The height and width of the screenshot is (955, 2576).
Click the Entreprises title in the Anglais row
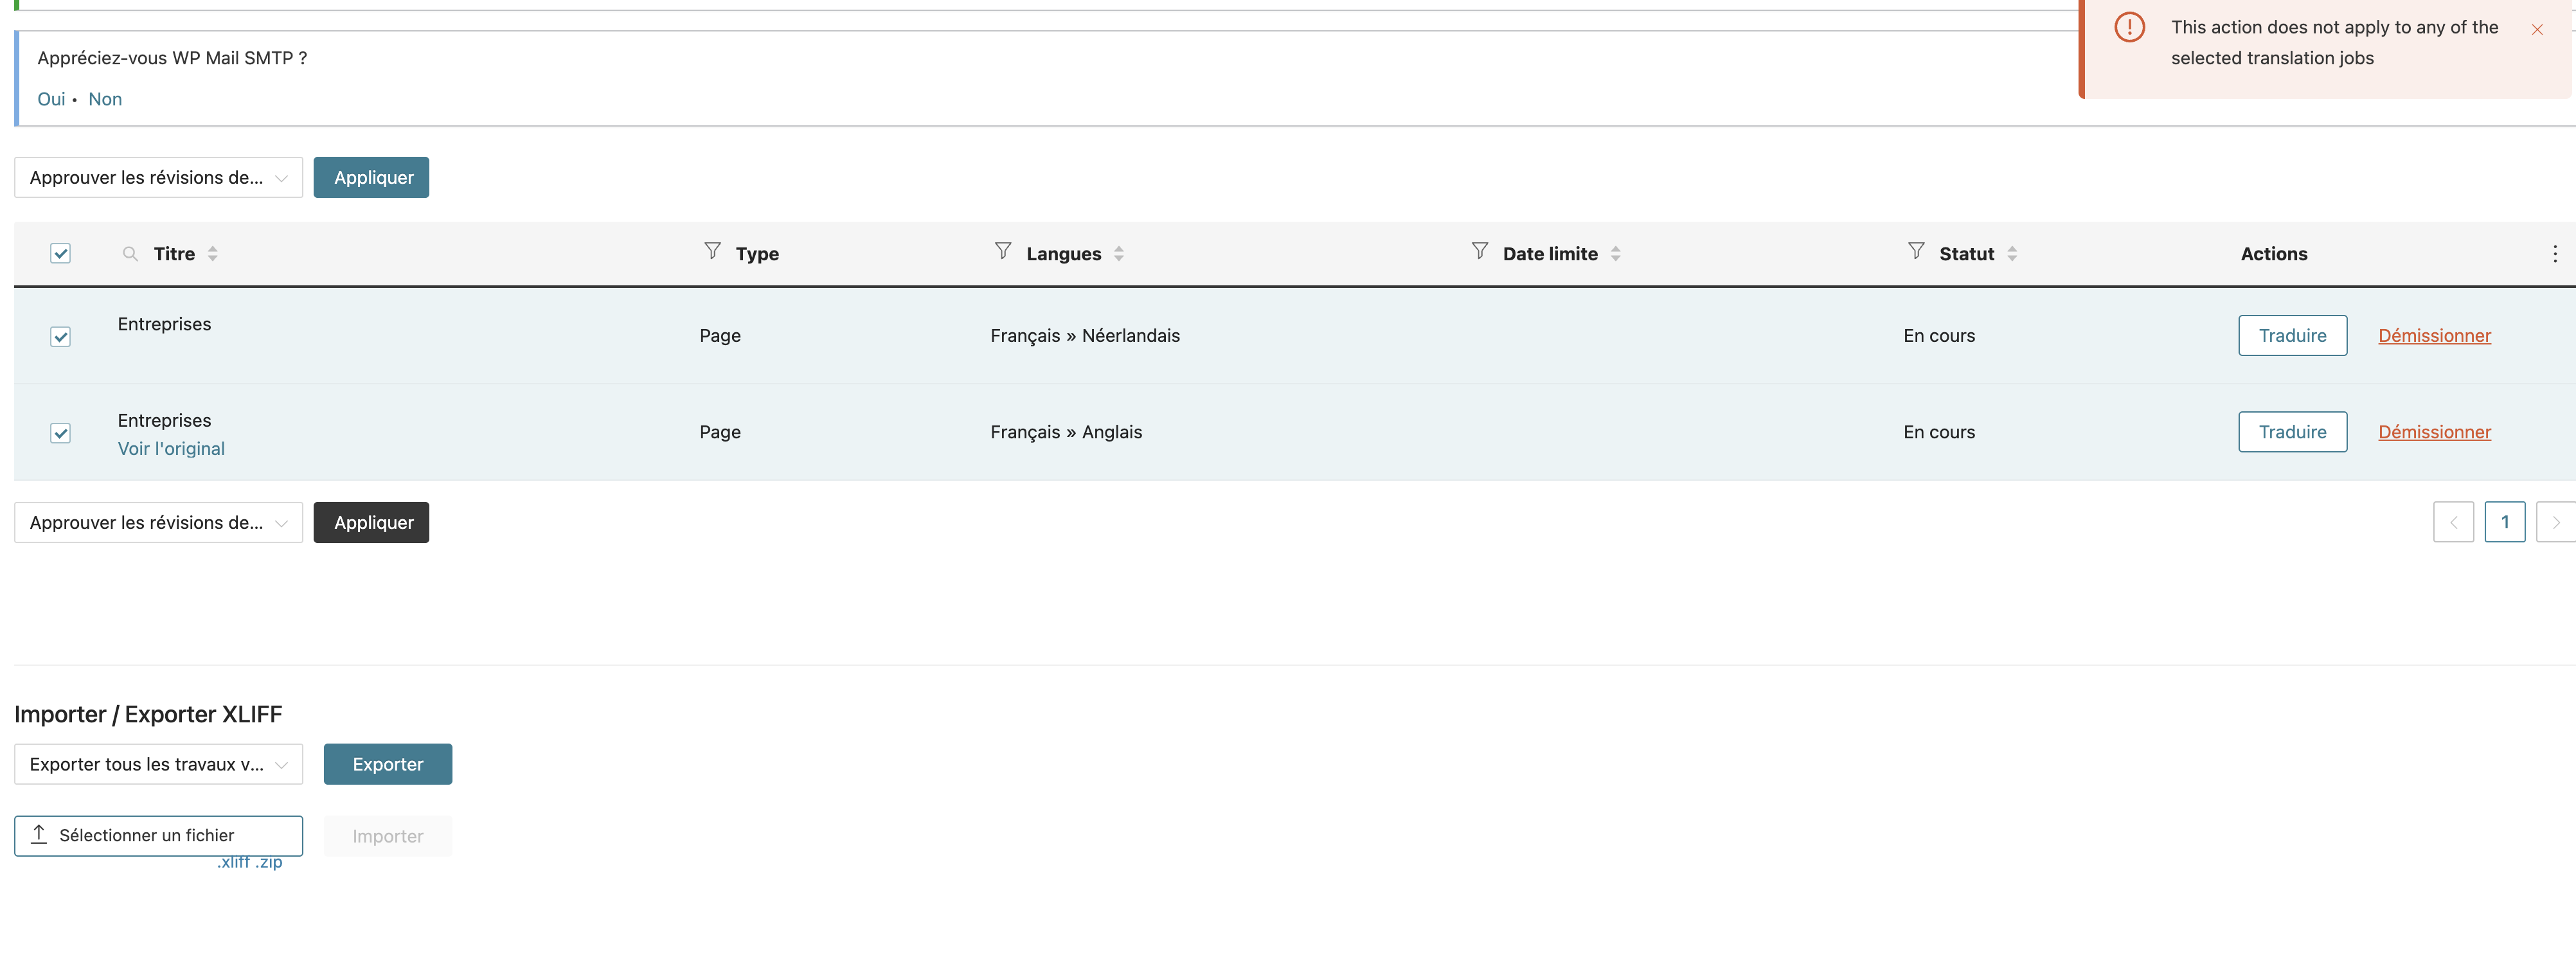click(164, 420)
